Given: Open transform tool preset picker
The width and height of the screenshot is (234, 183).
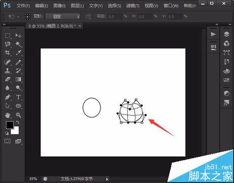Looking at the screenshot, I should coord(14,16).
